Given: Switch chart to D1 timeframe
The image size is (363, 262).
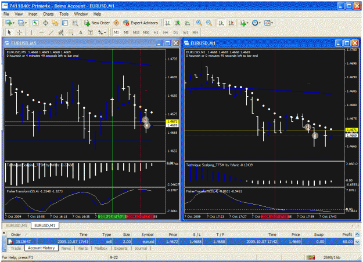Looking at the screenshot, I should [x=175, y=32].
